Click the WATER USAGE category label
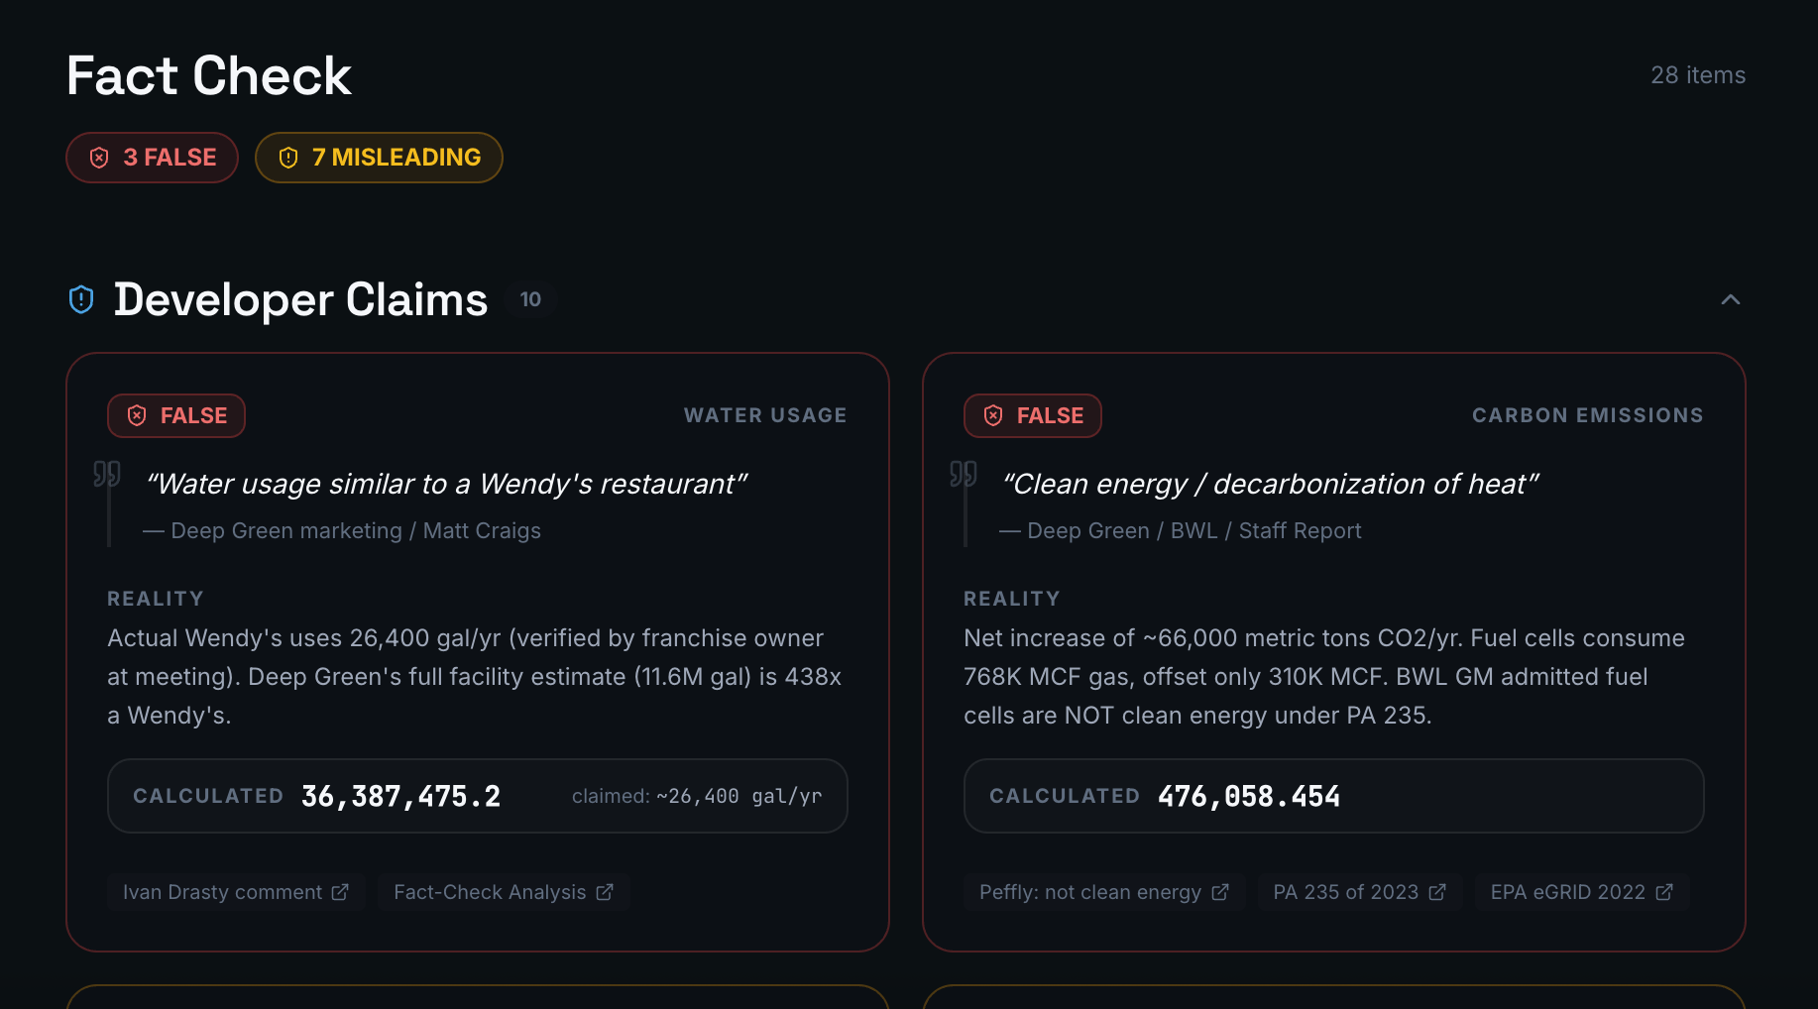This screenshot has height=1009, width=1818. [x=765, y=415]
